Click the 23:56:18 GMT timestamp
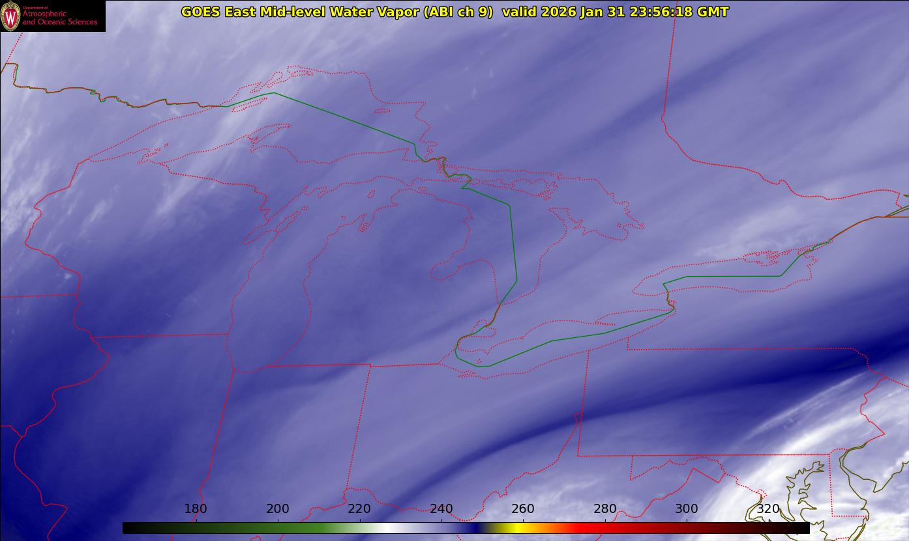The width and height of the screenshot is (909, 541). click(679, 12)
